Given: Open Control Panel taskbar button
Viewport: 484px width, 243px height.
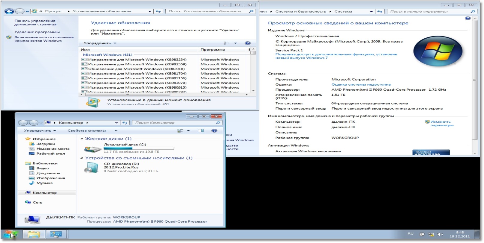Looking at the screenshot, I should click(56, 234).
